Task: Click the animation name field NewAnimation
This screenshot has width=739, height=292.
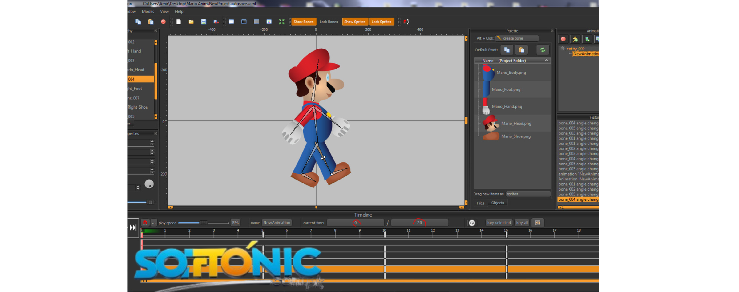Action: coord(277,223)
